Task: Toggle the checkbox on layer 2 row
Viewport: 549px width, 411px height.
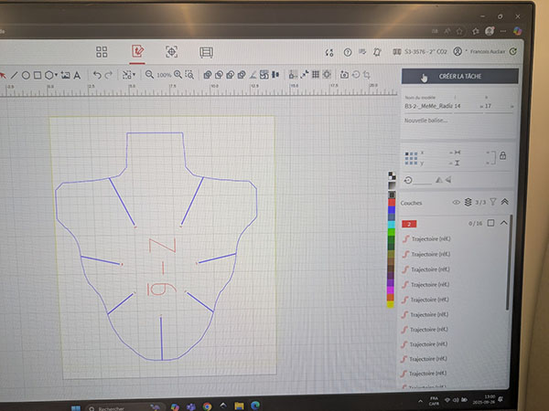Action: 490,223
